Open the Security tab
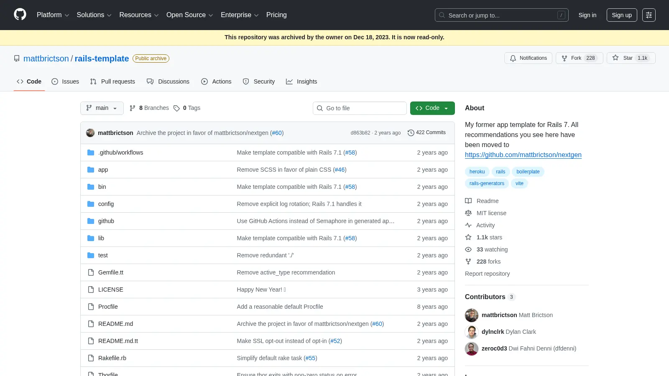Image resolution: width=669 pixels, height=376 pixels. click(x=259, y=81)
